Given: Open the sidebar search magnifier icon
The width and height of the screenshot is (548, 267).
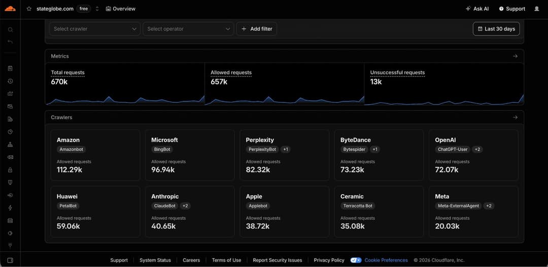Looking at the screenshot, I should 10,30.
